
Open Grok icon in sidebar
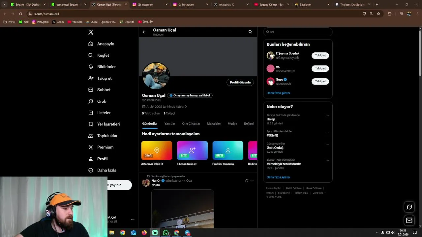91,101
